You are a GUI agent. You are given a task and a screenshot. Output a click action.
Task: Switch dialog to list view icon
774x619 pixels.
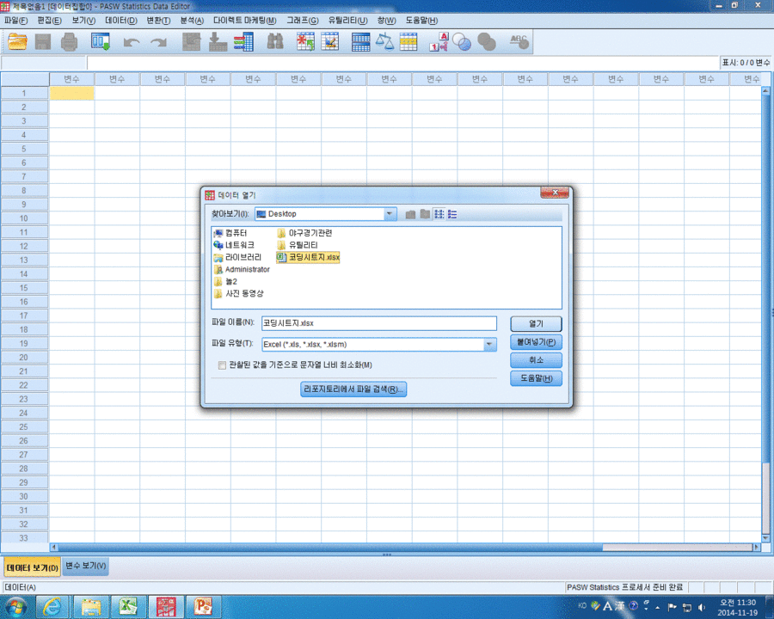(x=439, y=214)
